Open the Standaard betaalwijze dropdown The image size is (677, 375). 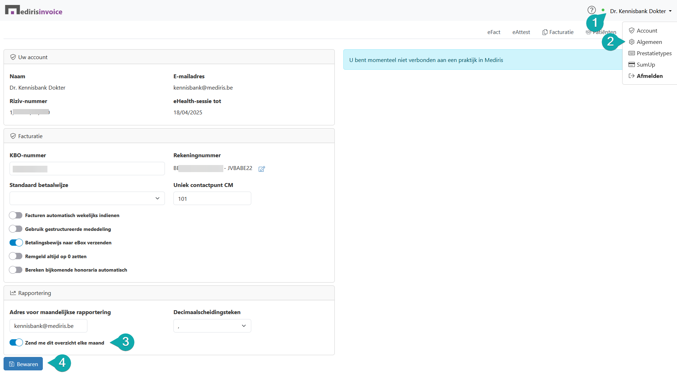coord(87,198)
